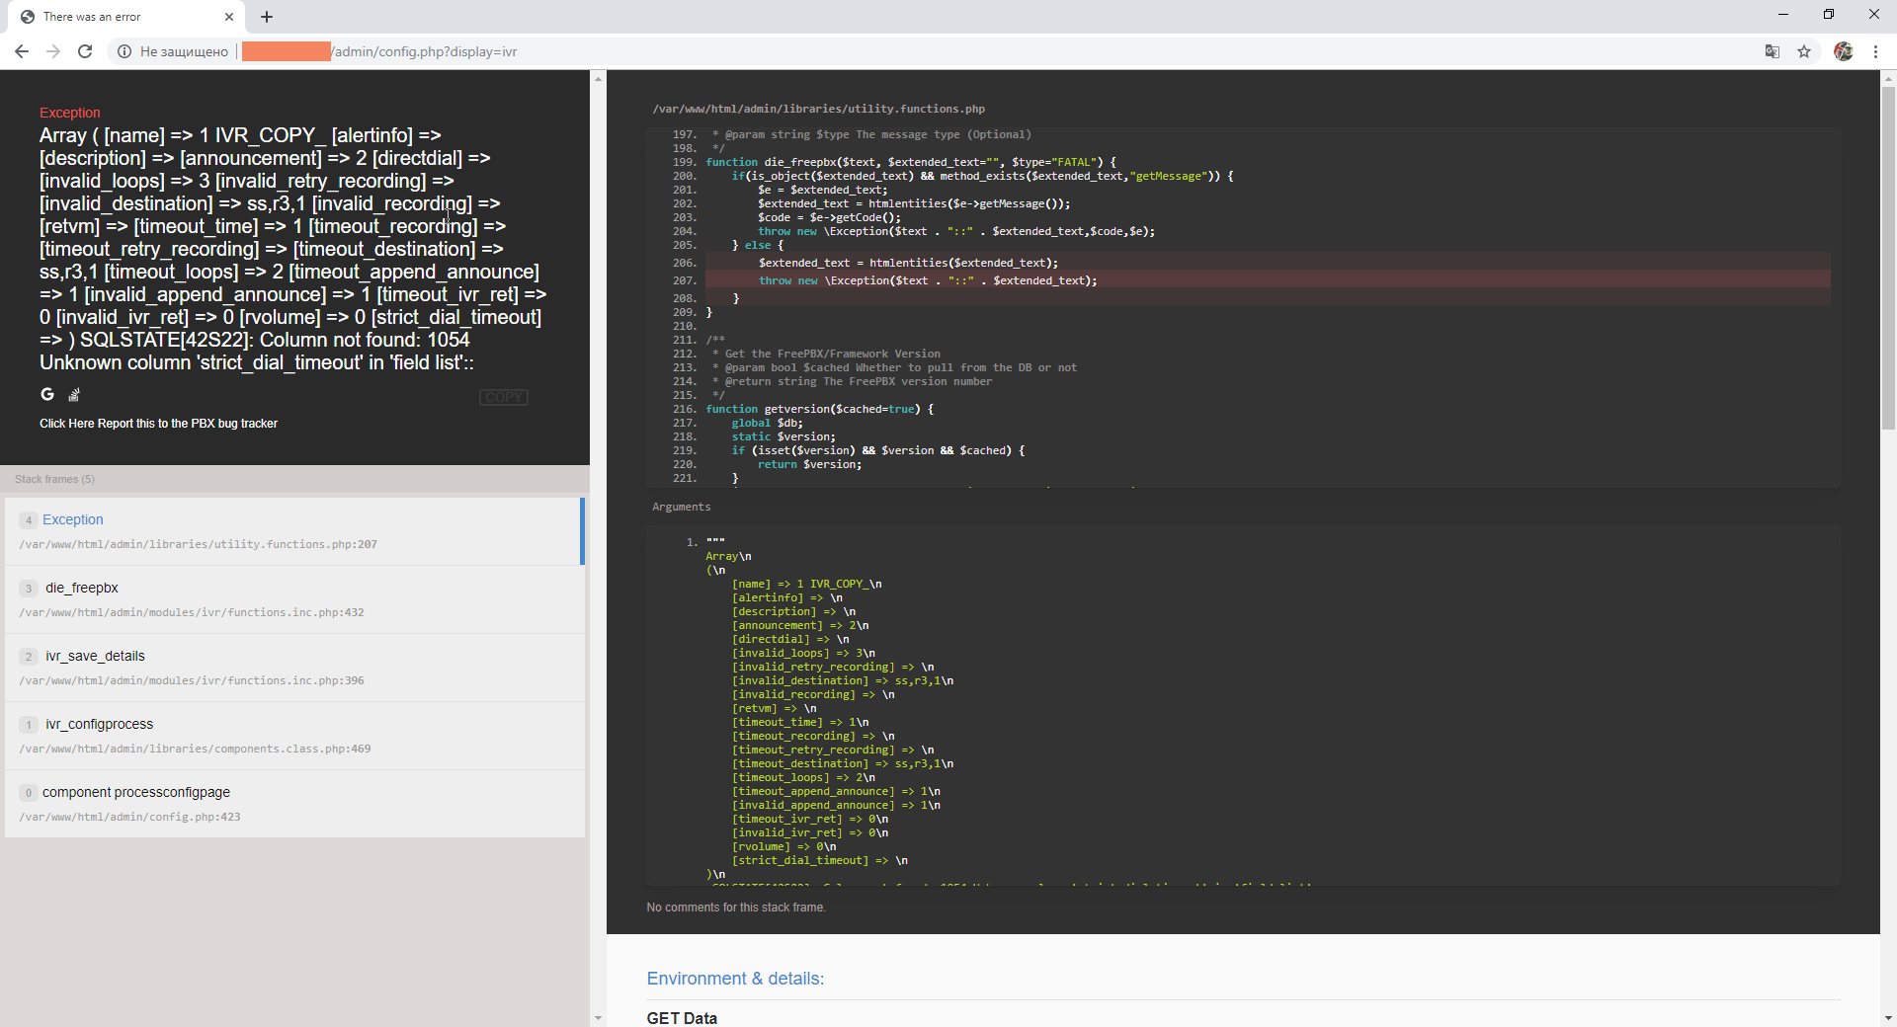Open the Translate this page icon
The image size is (1897, 1027).
point(1773,51)
